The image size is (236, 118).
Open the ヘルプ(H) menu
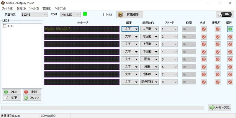60,8
